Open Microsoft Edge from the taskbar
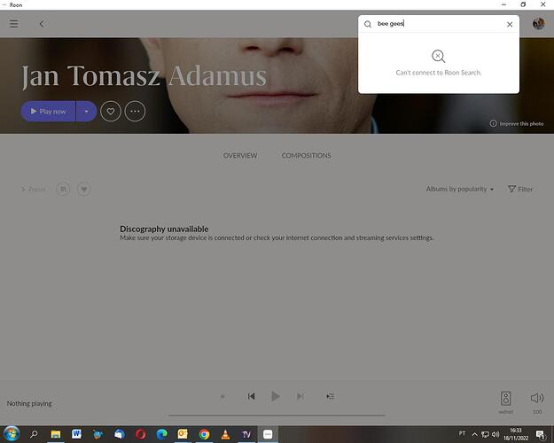Screen dimensions: 554x443 click(x=162, y=434)
